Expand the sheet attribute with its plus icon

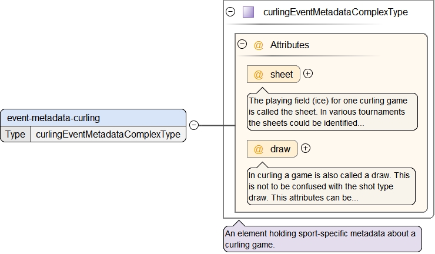point(307,74)
